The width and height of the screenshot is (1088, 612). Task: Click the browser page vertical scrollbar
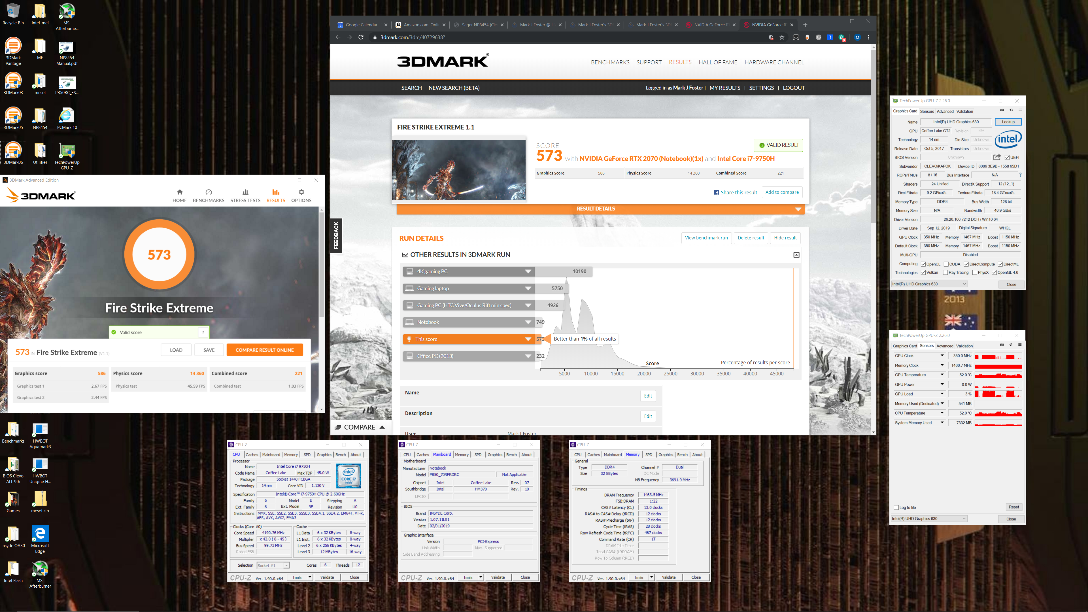click(873, 136)
